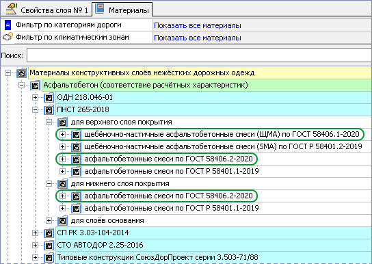Open the Материалы tab
This screenshot has width=372, height=264.
point(122,10)
